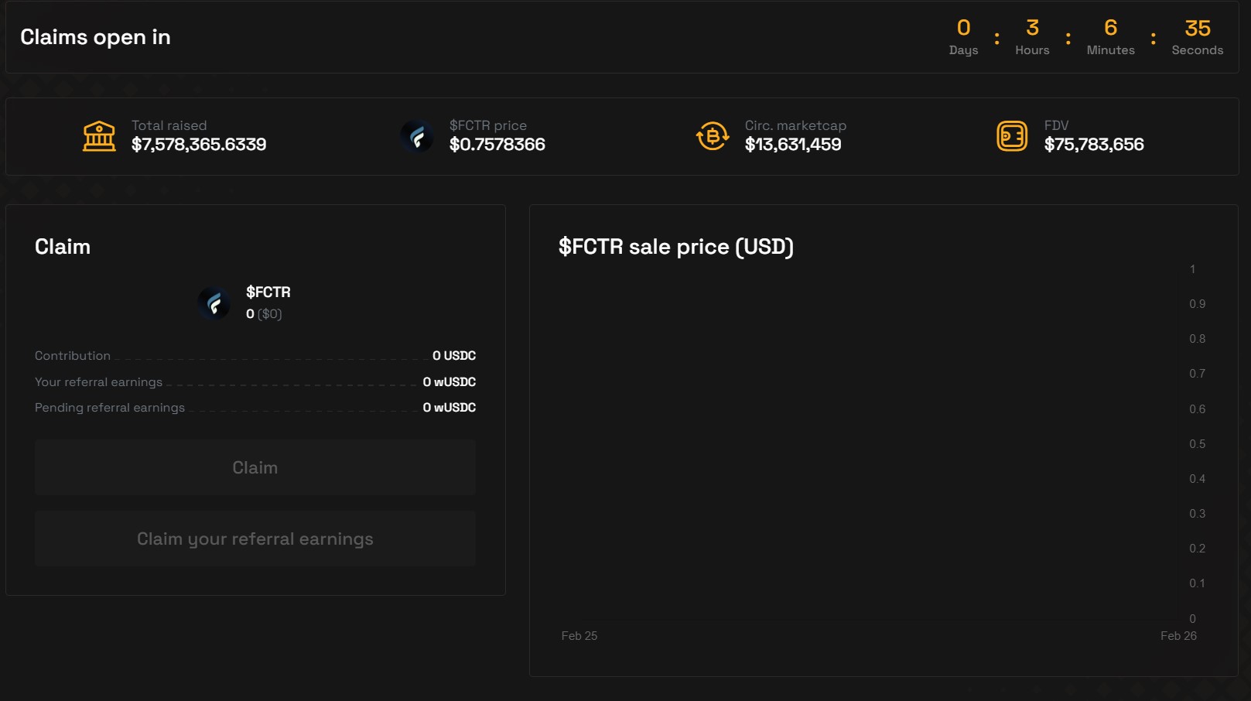
Task: Click the Circ. marketcap coin icon
Action: [713, 136]
